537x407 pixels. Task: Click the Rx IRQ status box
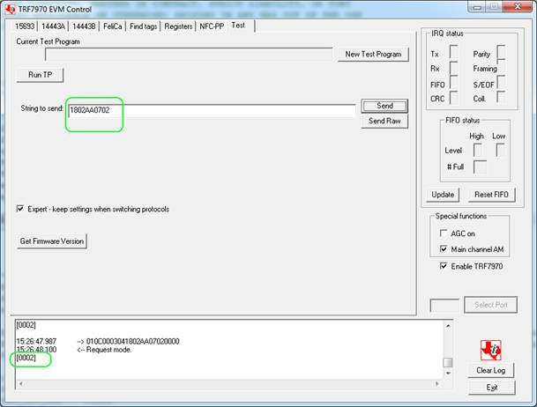[454, 68]
